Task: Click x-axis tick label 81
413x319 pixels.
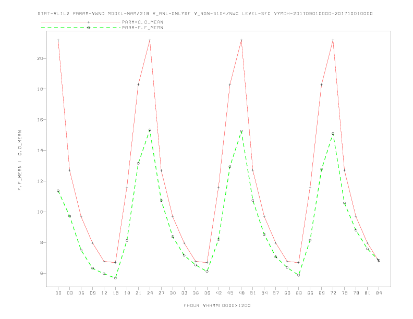Action: click(368, 293)
